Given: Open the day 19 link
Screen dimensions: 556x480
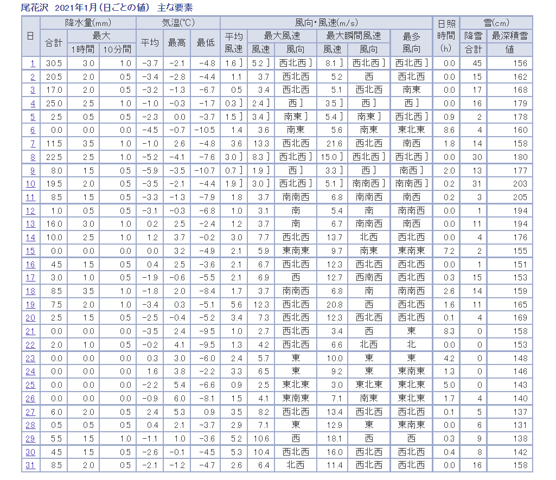Looking at the screenshot, I should click(x=30, y=304).
